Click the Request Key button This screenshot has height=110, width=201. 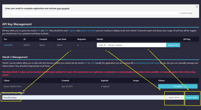(x=173, y=45)
